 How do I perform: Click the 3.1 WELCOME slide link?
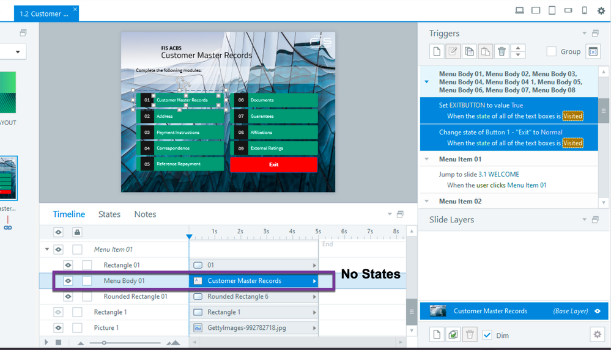[498, 175]
